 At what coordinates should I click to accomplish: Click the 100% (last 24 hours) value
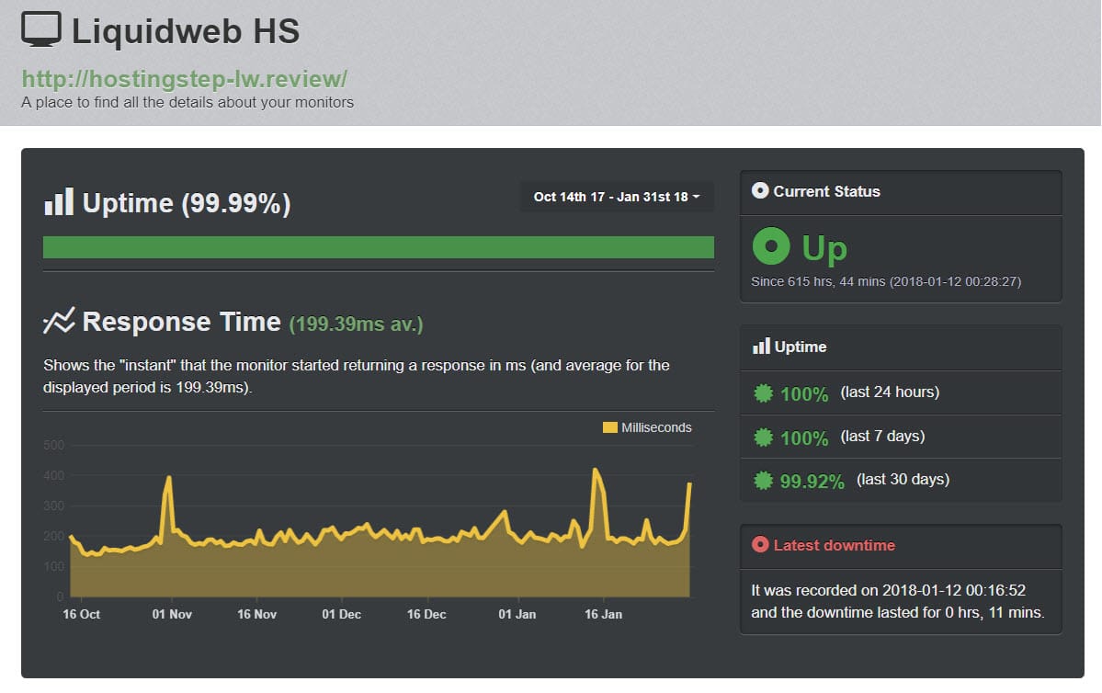pos(804,393)
